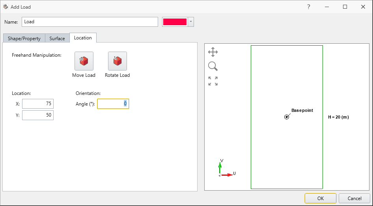
Task: Minimize the Add Load dialog
Action: click(x=327, y=7)
